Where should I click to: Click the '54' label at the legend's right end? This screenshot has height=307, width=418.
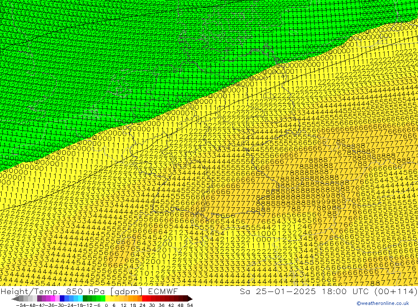click(190, 305)
